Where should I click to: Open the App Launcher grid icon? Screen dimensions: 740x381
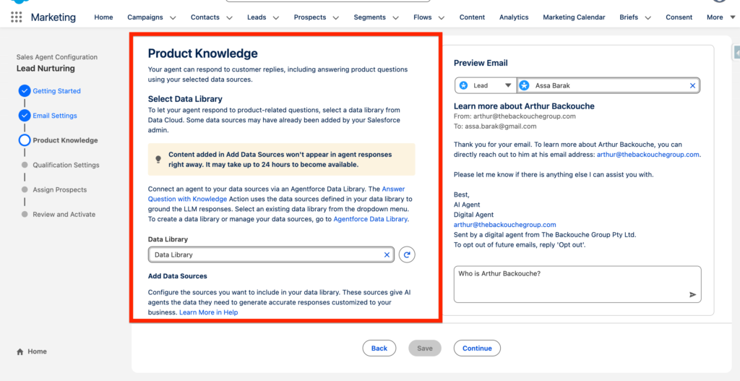(x=16, y=17)
